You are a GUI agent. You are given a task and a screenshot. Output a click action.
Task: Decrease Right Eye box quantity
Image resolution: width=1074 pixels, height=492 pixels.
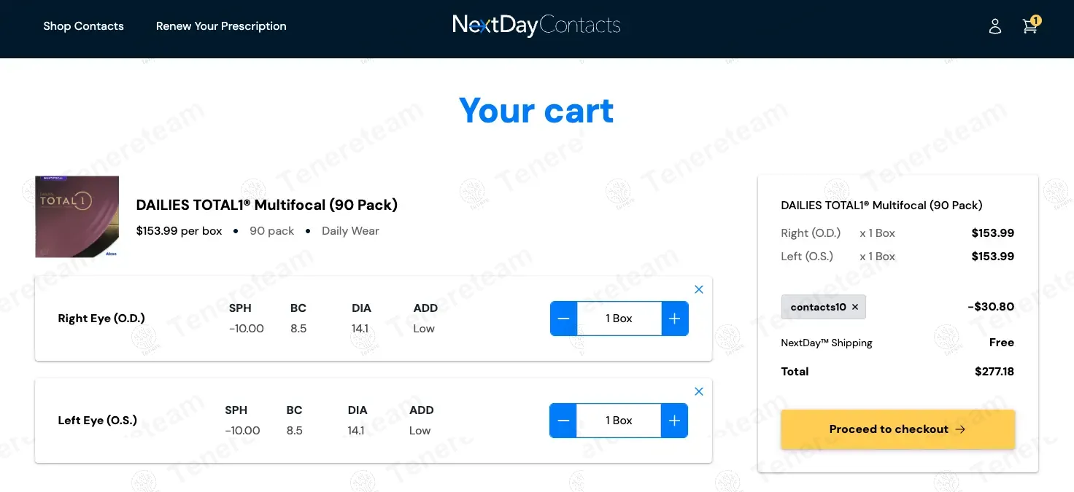pyautogui.click(x=564, y=319)
